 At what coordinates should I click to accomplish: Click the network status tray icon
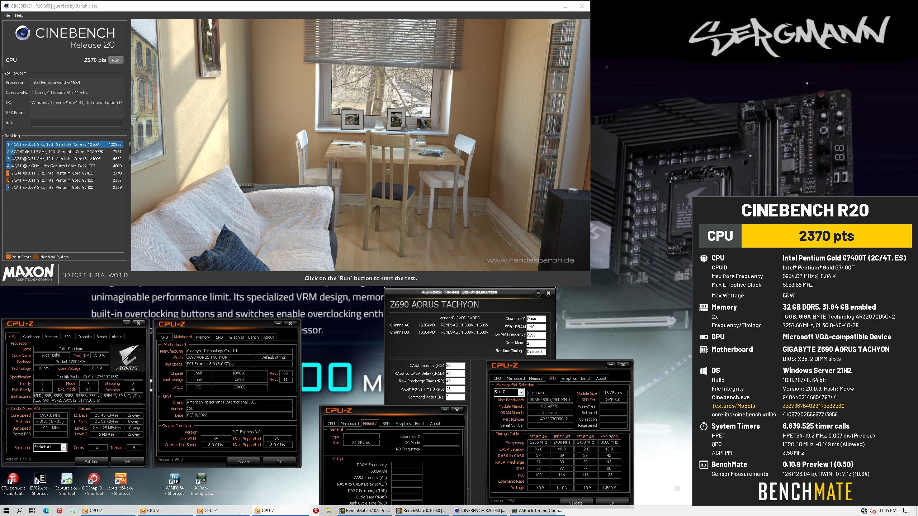864,511
